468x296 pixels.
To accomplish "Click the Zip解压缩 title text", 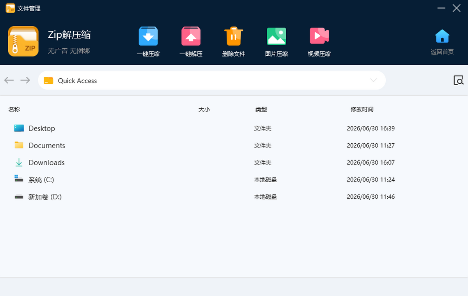I will pyautogui.click(x=69, y=35).
